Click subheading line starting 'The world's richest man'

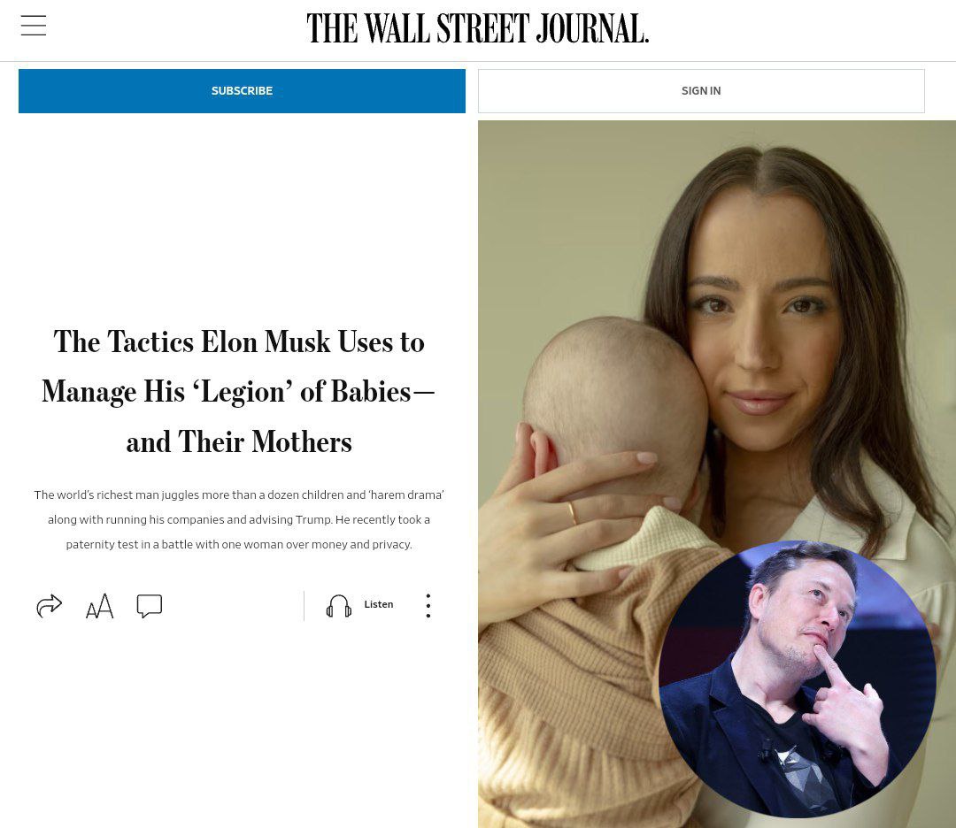pyautogui.click(x=239, y=494)
